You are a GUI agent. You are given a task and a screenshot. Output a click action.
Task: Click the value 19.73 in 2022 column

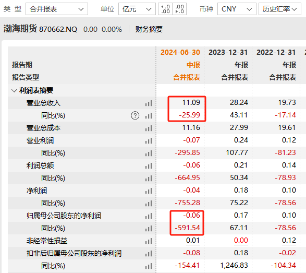[287, 102]
